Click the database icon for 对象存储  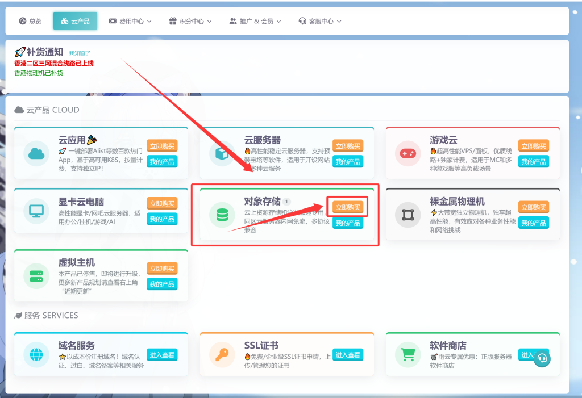coord(222,215)
